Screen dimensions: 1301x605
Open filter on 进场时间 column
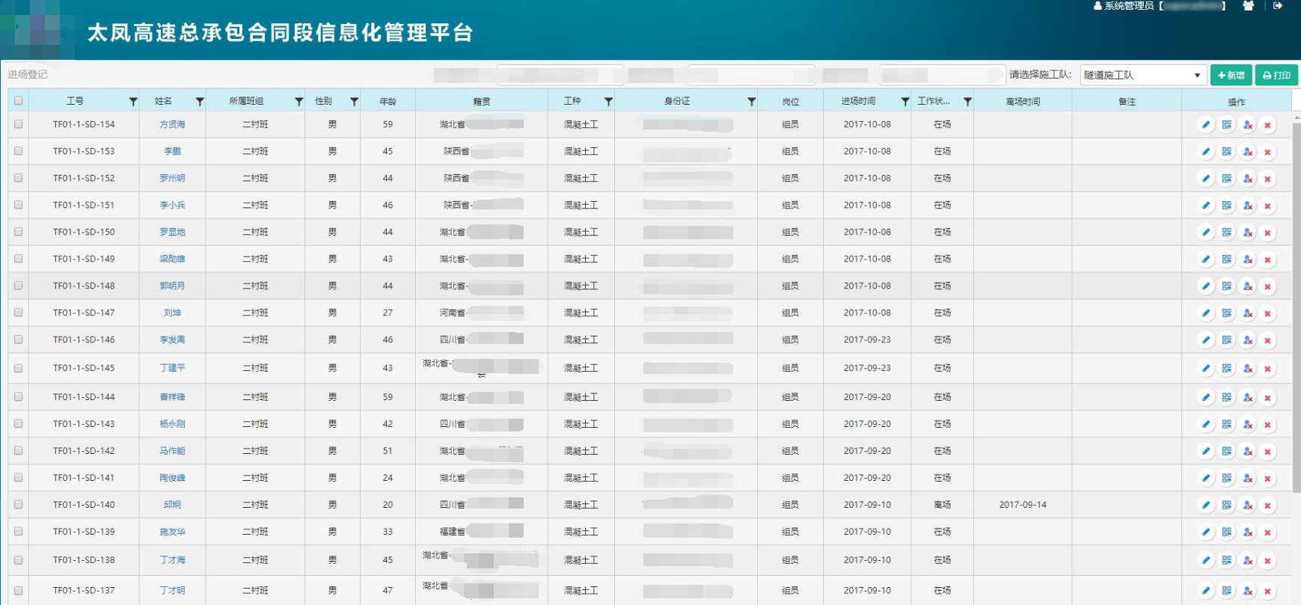click(x=905, y=102)
